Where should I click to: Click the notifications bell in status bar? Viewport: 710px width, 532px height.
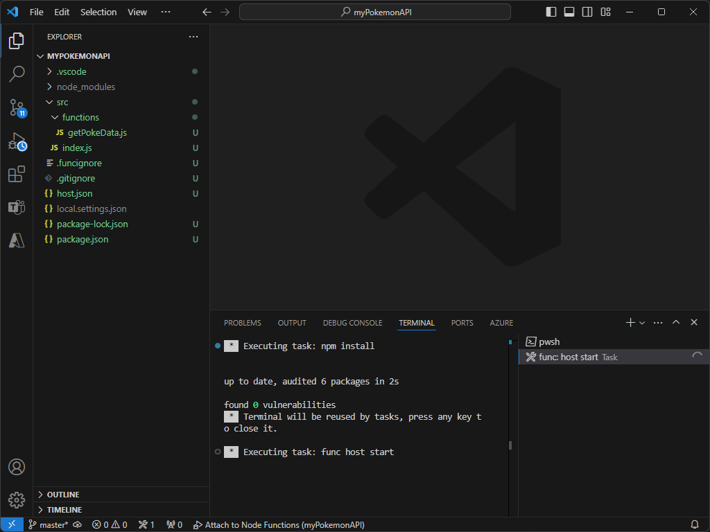point(694,525)
